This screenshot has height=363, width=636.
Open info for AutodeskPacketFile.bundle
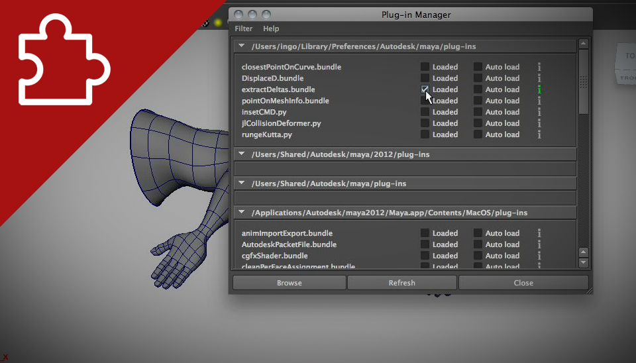click(x=539, y=244)
